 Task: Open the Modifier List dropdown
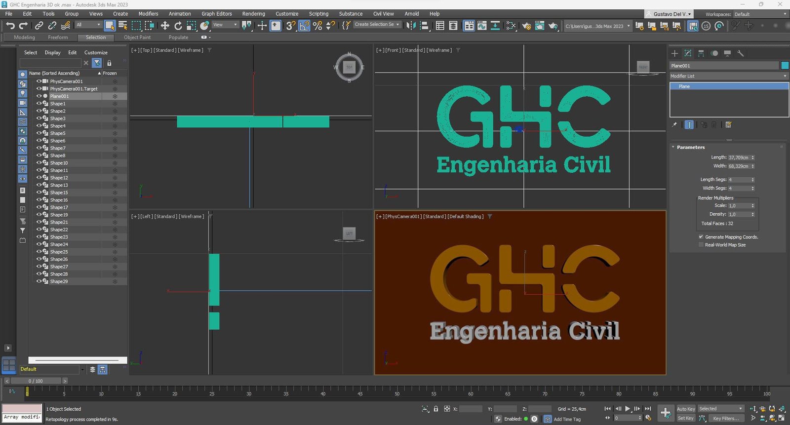729,76
